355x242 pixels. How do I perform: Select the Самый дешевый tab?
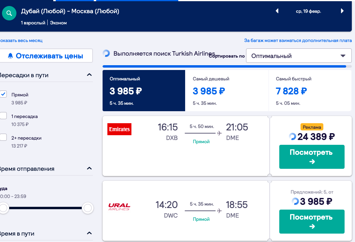227,91
